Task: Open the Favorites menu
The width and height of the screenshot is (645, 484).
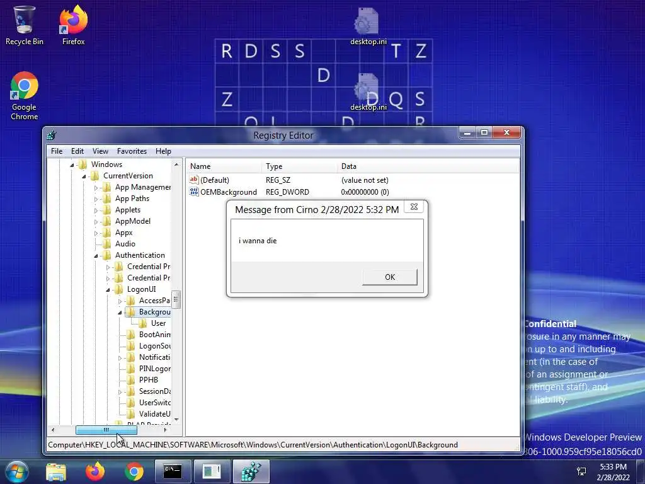Action: click(132, 151)
